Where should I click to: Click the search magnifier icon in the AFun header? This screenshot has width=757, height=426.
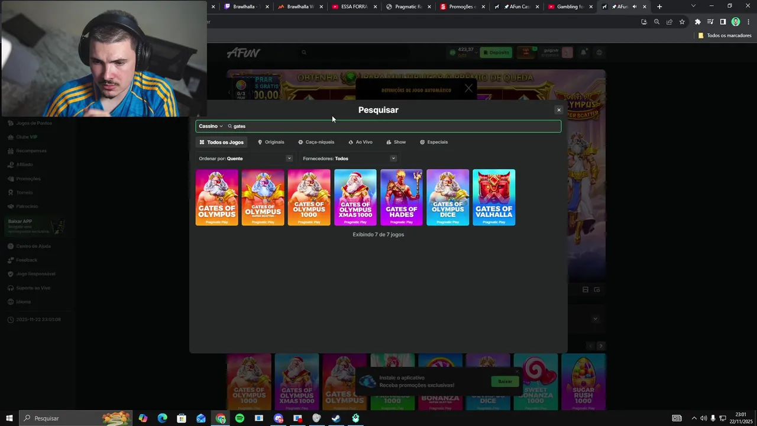(304, 53)
